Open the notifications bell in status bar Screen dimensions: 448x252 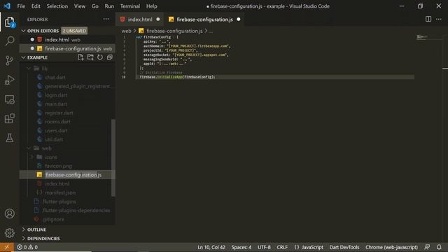pos(439,247)
